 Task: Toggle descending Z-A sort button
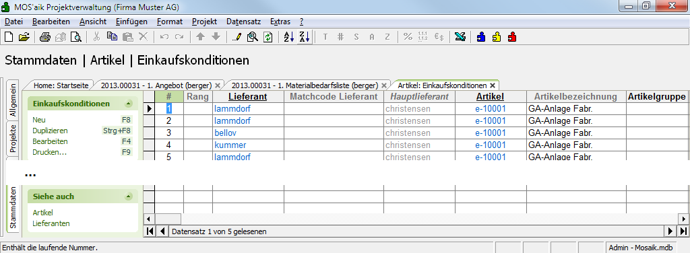[304, 37]
